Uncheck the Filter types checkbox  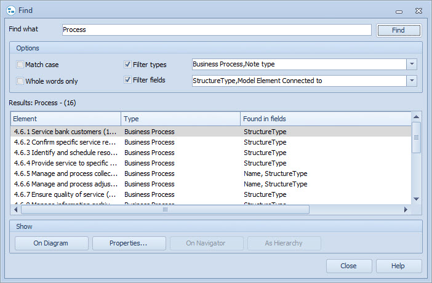pos(127,65)
